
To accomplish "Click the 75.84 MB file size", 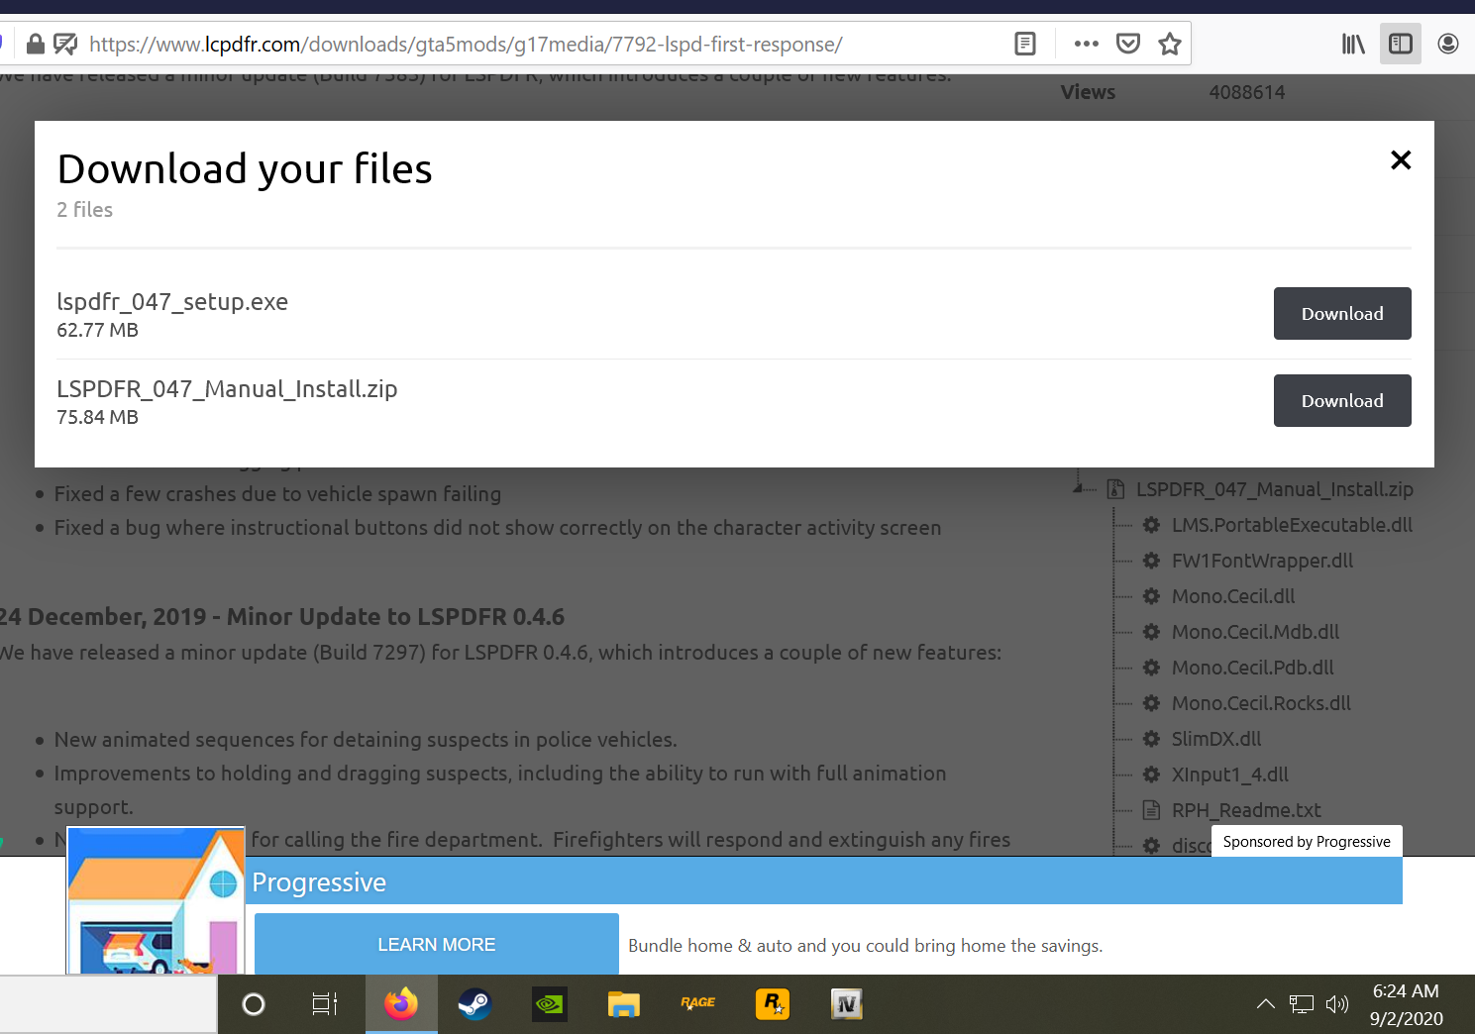I will click(x=97, y=417).
